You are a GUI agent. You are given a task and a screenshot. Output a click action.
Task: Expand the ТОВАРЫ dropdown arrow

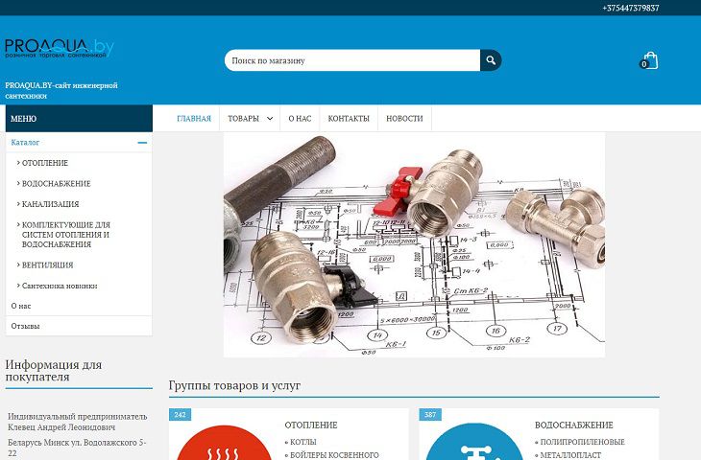270,119
